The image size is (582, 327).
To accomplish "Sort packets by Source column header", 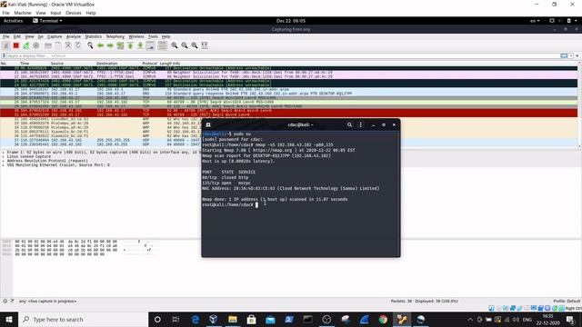I will (x=56, y=64).
